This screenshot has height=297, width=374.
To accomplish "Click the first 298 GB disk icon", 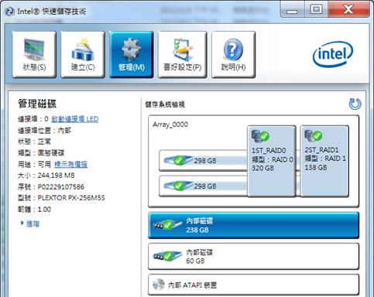I will 178,160.
